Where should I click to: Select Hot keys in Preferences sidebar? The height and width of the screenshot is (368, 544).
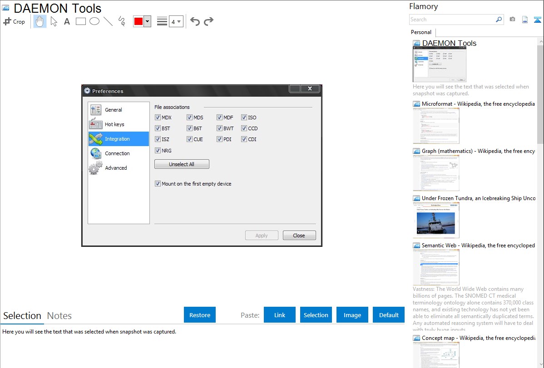(x=119, y=124)
